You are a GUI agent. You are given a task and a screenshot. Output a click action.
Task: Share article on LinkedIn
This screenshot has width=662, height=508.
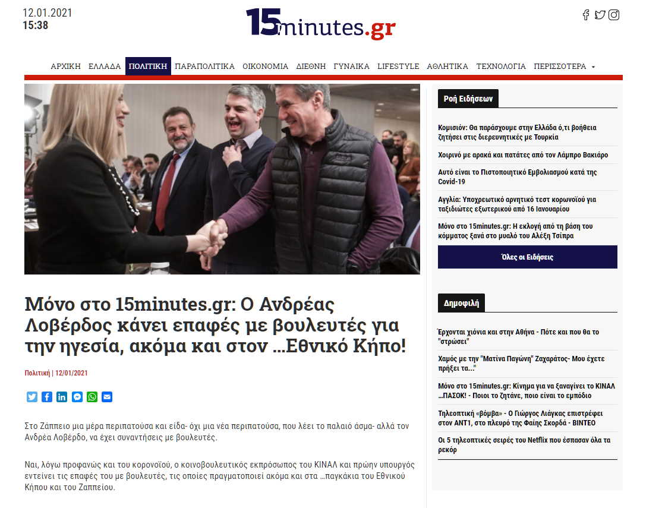tap(62, 397)
